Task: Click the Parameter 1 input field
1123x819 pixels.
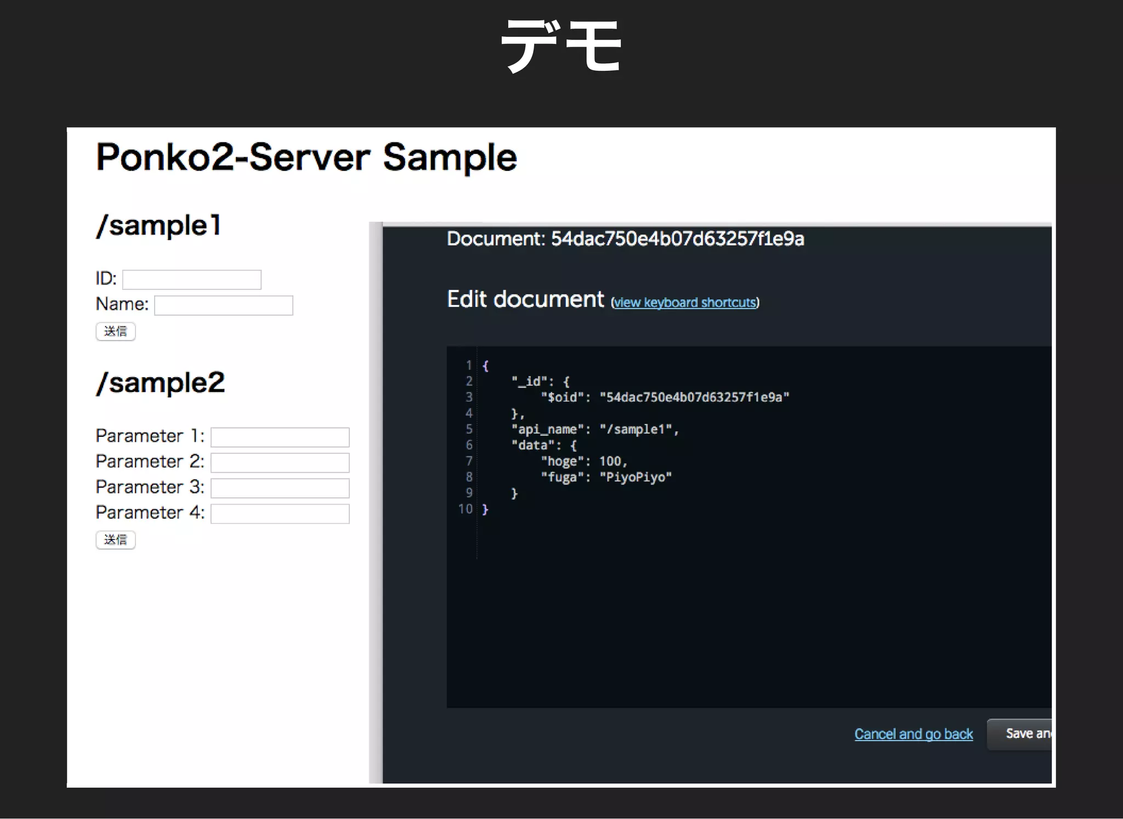Action: coord(280,437)
